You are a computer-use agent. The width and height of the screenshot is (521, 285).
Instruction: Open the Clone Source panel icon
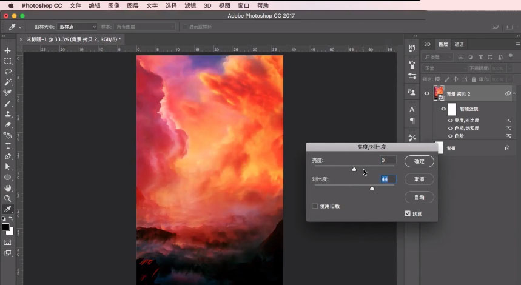coord(412,92)
